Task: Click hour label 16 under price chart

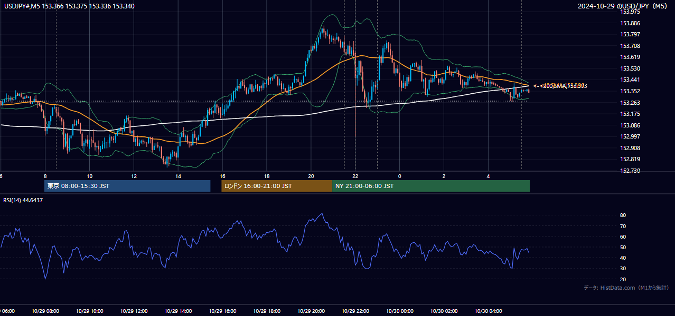Action: [222, 176]
